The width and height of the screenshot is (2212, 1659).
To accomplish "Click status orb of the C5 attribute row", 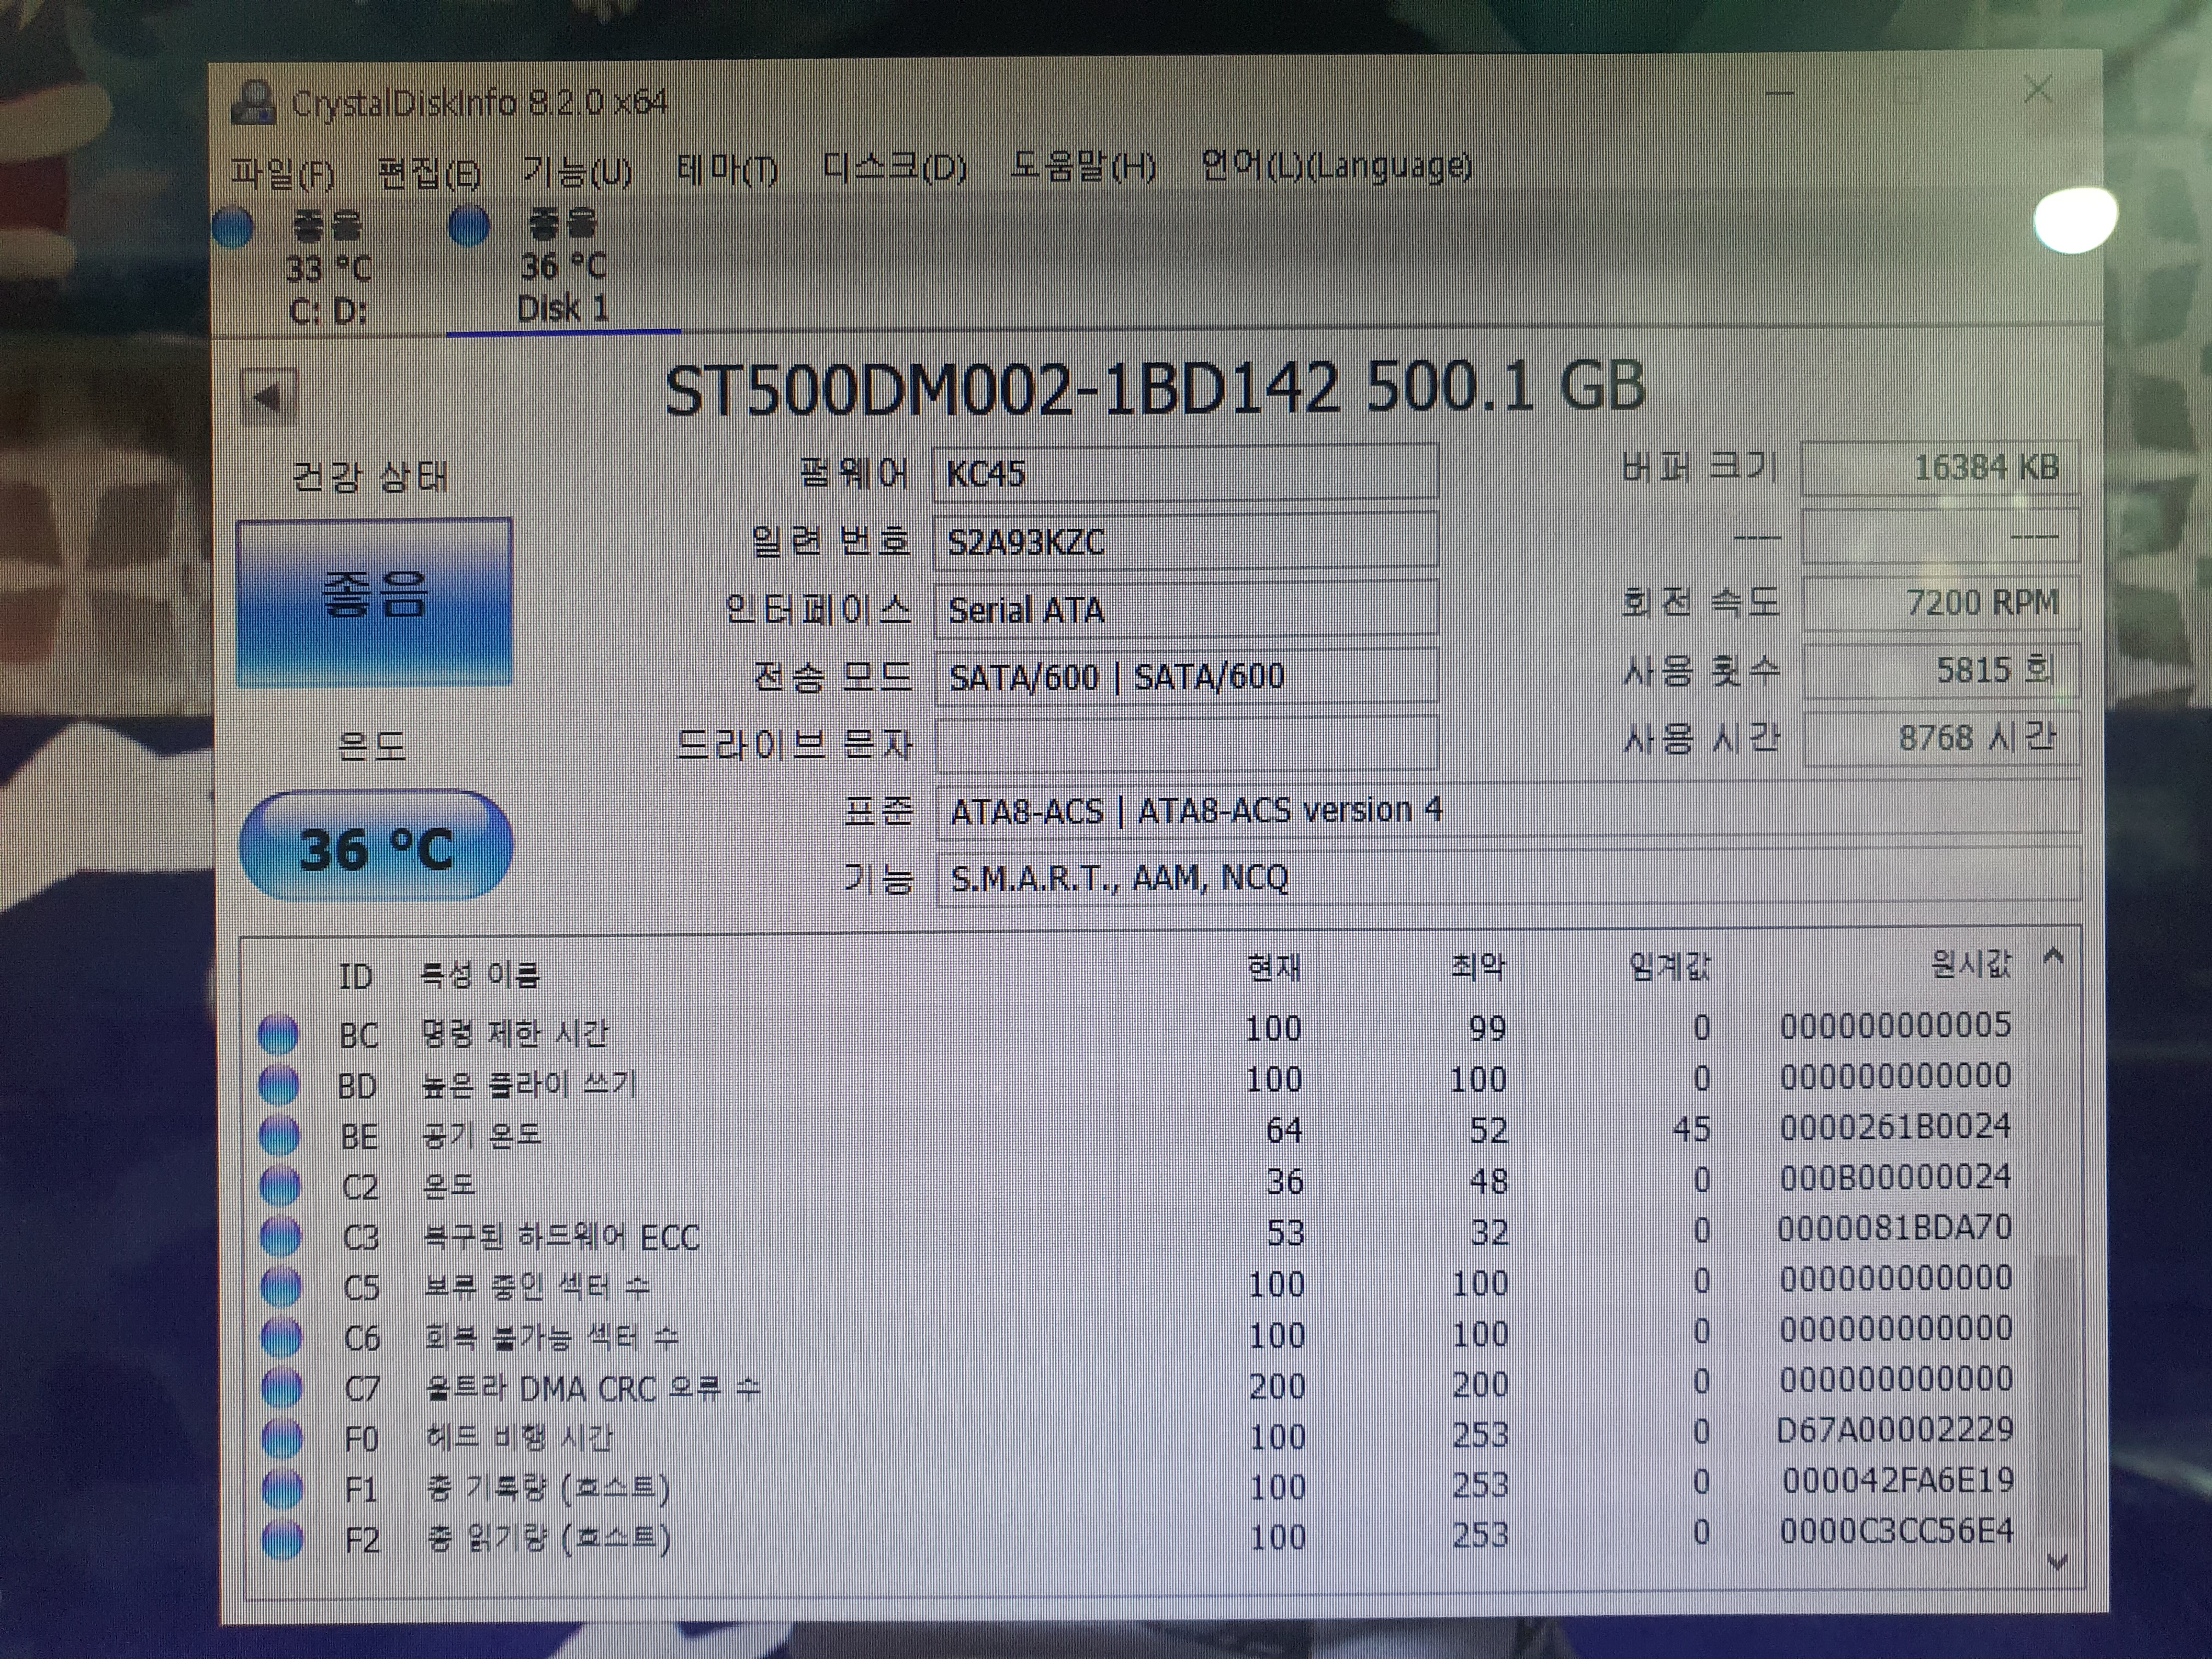I will [x=281, y=1287].
